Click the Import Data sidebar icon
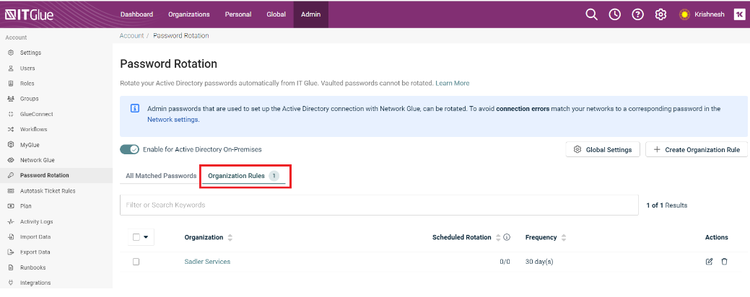Image resolution: width=750 pixels, height=297 pixels. (11, 237)
